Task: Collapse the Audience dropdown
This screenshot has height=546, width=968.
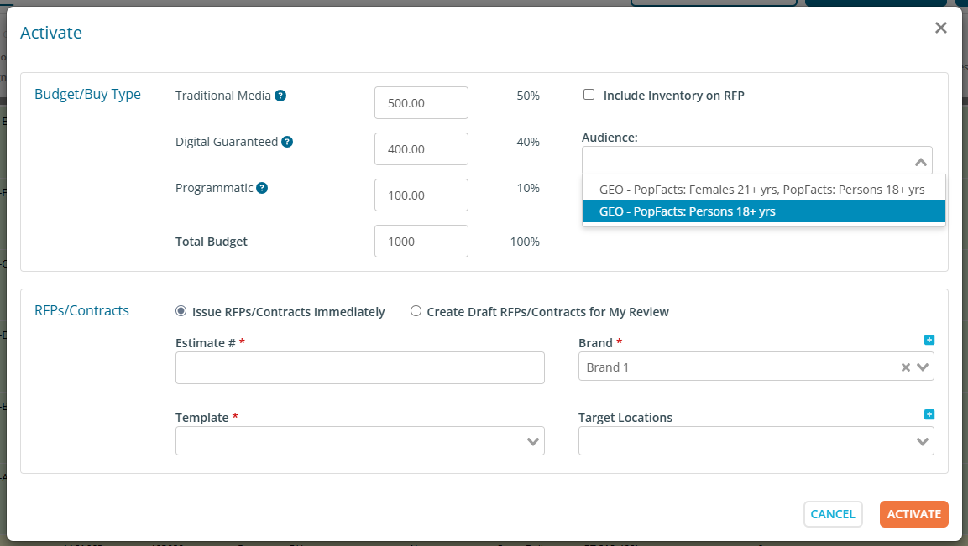Action: coord(920,162)
